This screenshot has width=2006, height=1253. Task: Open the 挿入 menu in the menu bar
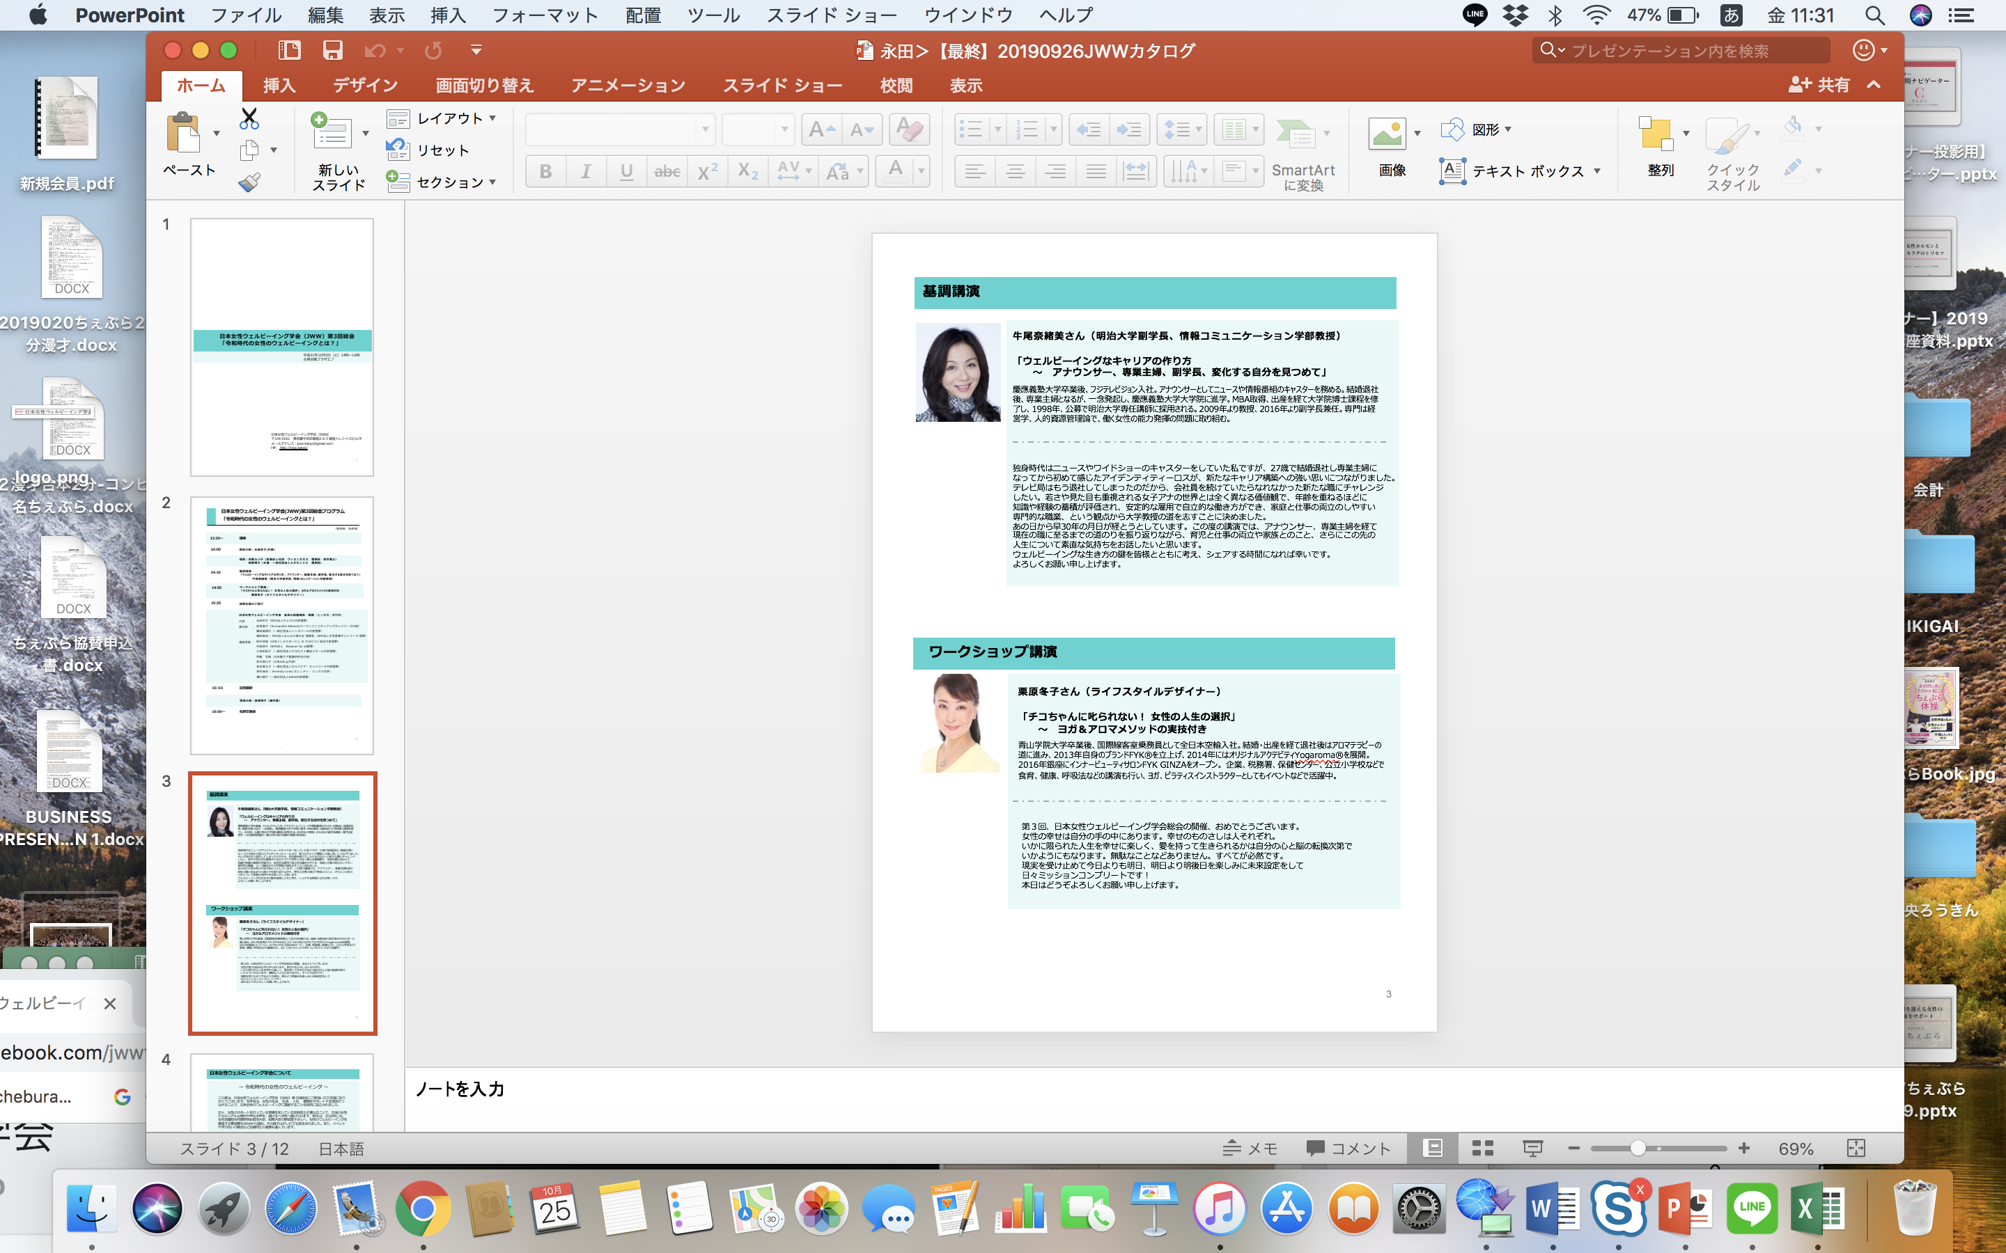(x=448, y=15)
